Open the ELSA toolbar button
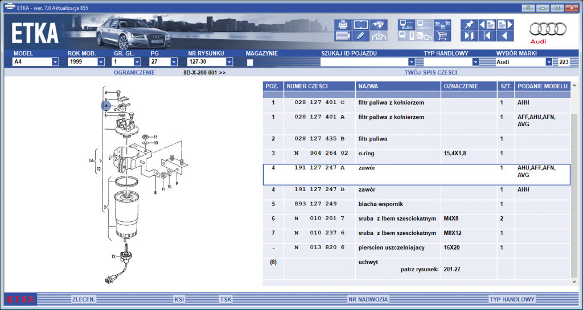Viewport: 583px width, 310px height. pyautogui.click(x=407, y=25)
